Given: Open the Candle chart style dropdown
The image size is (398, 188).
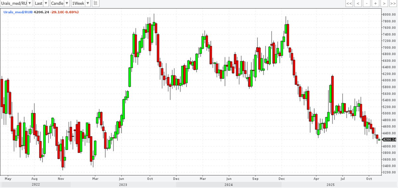Looking at the screenshot, I should [x=60, y=3].
